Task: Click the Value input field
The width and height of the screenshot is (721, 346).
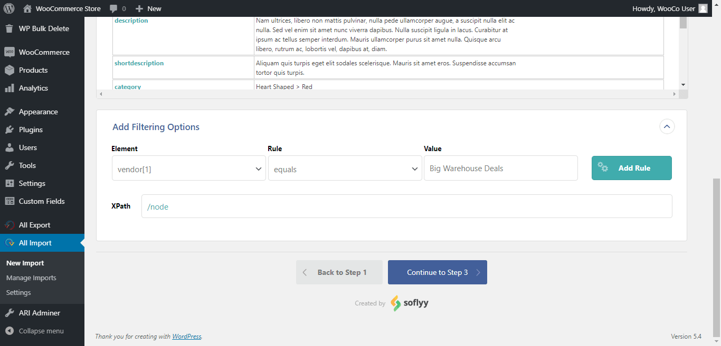Action: (x=501, y=169)
